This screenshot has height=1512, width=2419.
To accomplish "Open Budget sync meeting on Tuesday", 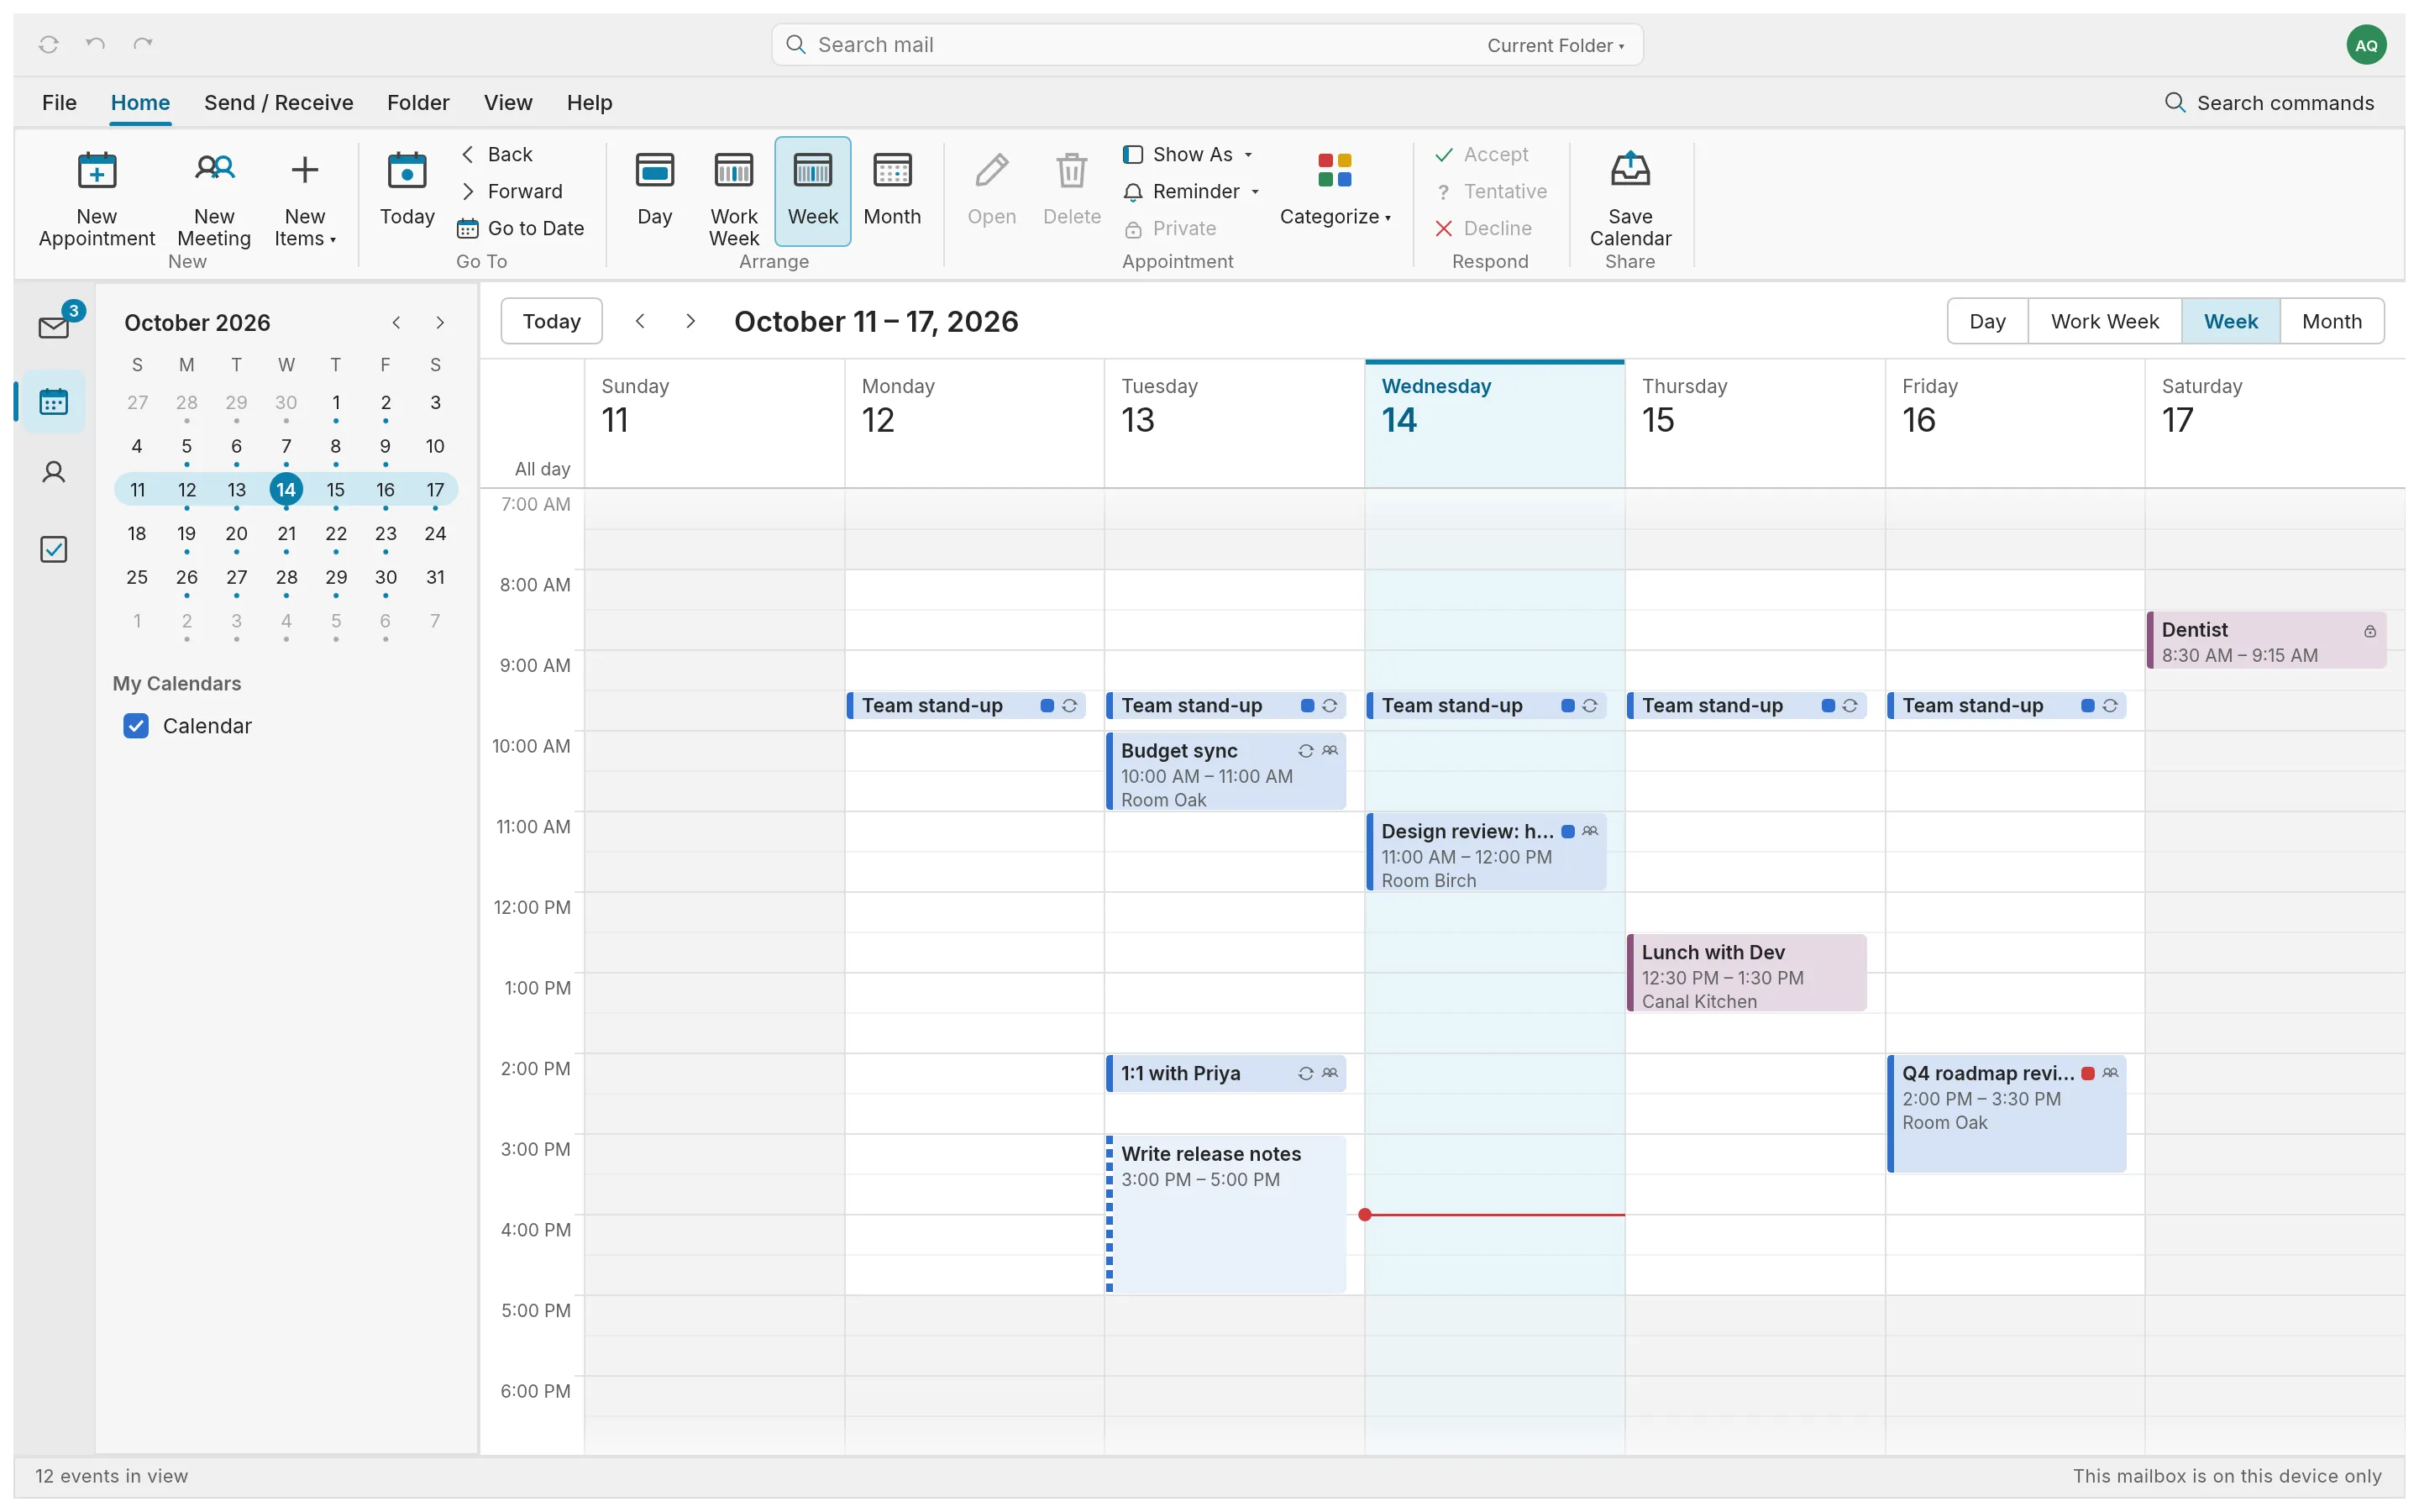I will [x=1225, y=772].
